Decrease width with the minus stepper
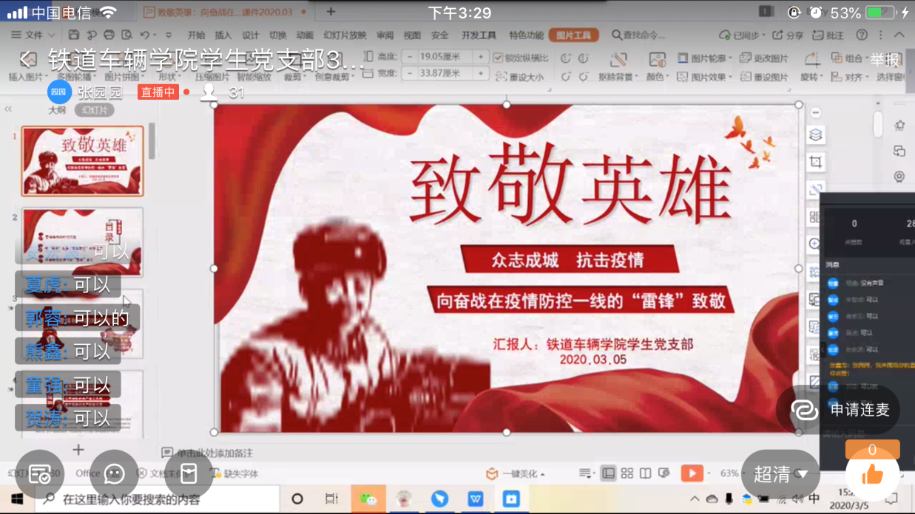Screen dimensions: 915x514 click(x=409, y=73)
